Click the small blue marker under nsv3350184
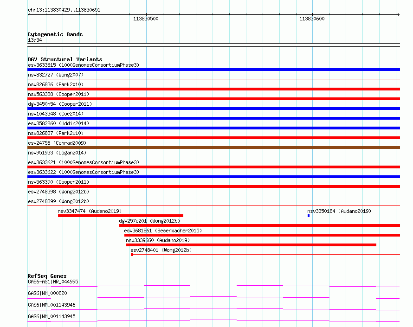 point(309,216)
